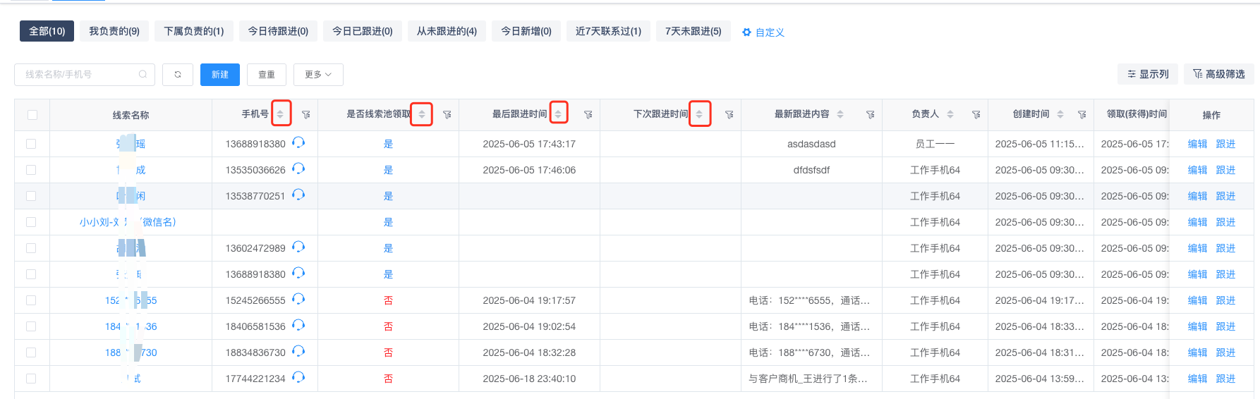Click the call icon next to 13688918380
This screenshot has height=399, width=1260.
[298, 143]
